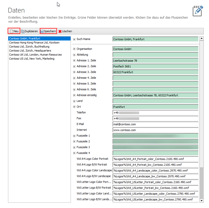Screen dimensions: 209x208
Task: Expand the plus before Fusszeile 4
Action: point(74,153)
